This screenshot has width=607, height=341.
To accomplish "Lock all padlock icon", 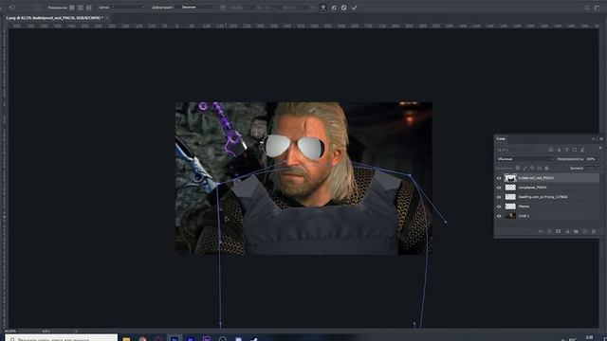I will click(x=546, y=169).
